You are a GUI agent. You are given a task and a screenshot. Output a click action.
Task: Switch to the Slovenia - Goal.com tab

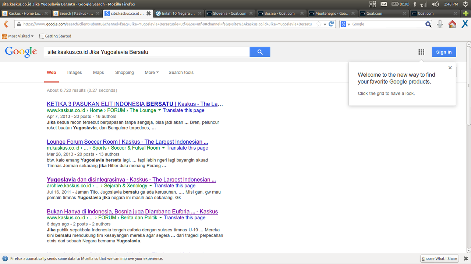[x=230, y=14]
